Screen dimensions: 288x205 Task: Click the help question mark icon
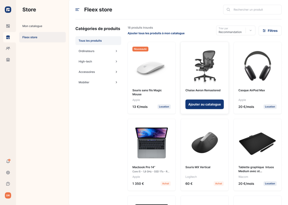click(x=8, y=184)
